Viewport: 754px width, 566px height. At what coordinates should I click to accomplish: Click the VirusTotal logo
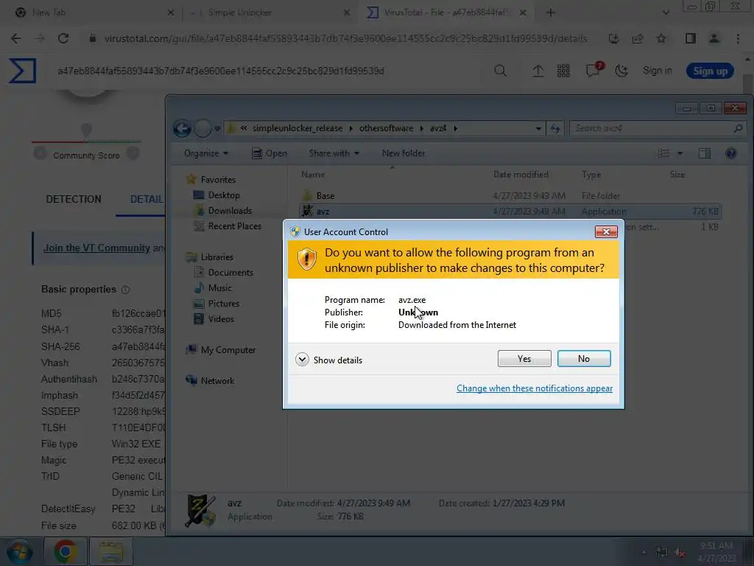tap(22, 71)
